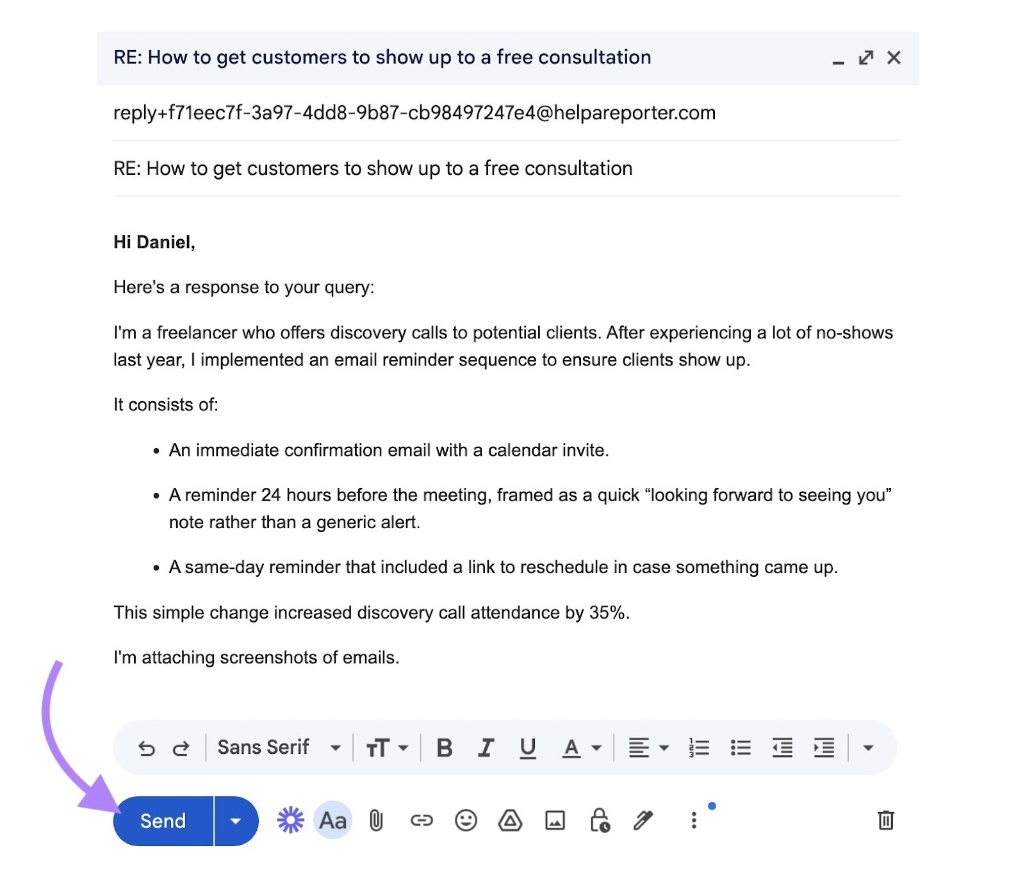This screenshot has height=891, width=1025.
Task: Toggle bold formatting
Action: [x=445, y=747]
